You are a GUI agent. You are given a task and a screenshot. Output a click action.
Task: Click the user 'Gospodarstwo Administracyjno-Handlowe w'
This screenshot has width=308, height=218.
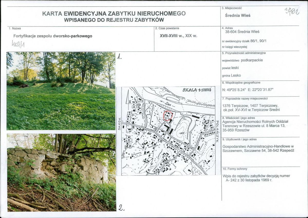(x=258, y=147)
